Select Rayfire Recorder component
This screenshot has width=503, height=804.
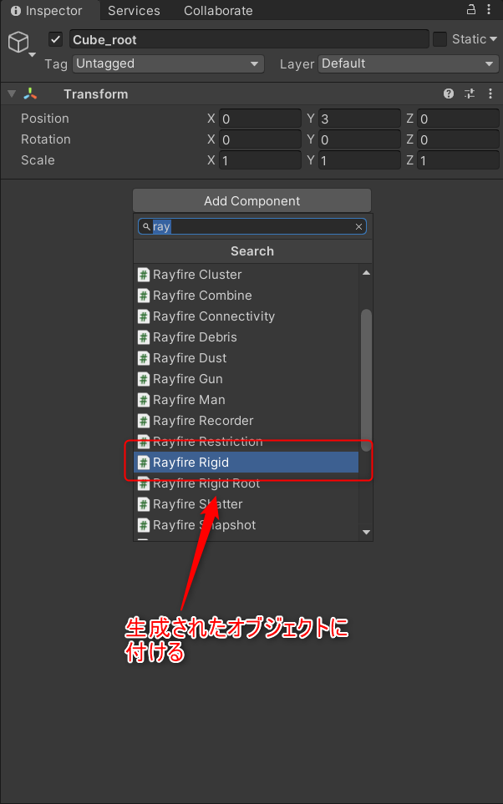click(x=246, y=421)
